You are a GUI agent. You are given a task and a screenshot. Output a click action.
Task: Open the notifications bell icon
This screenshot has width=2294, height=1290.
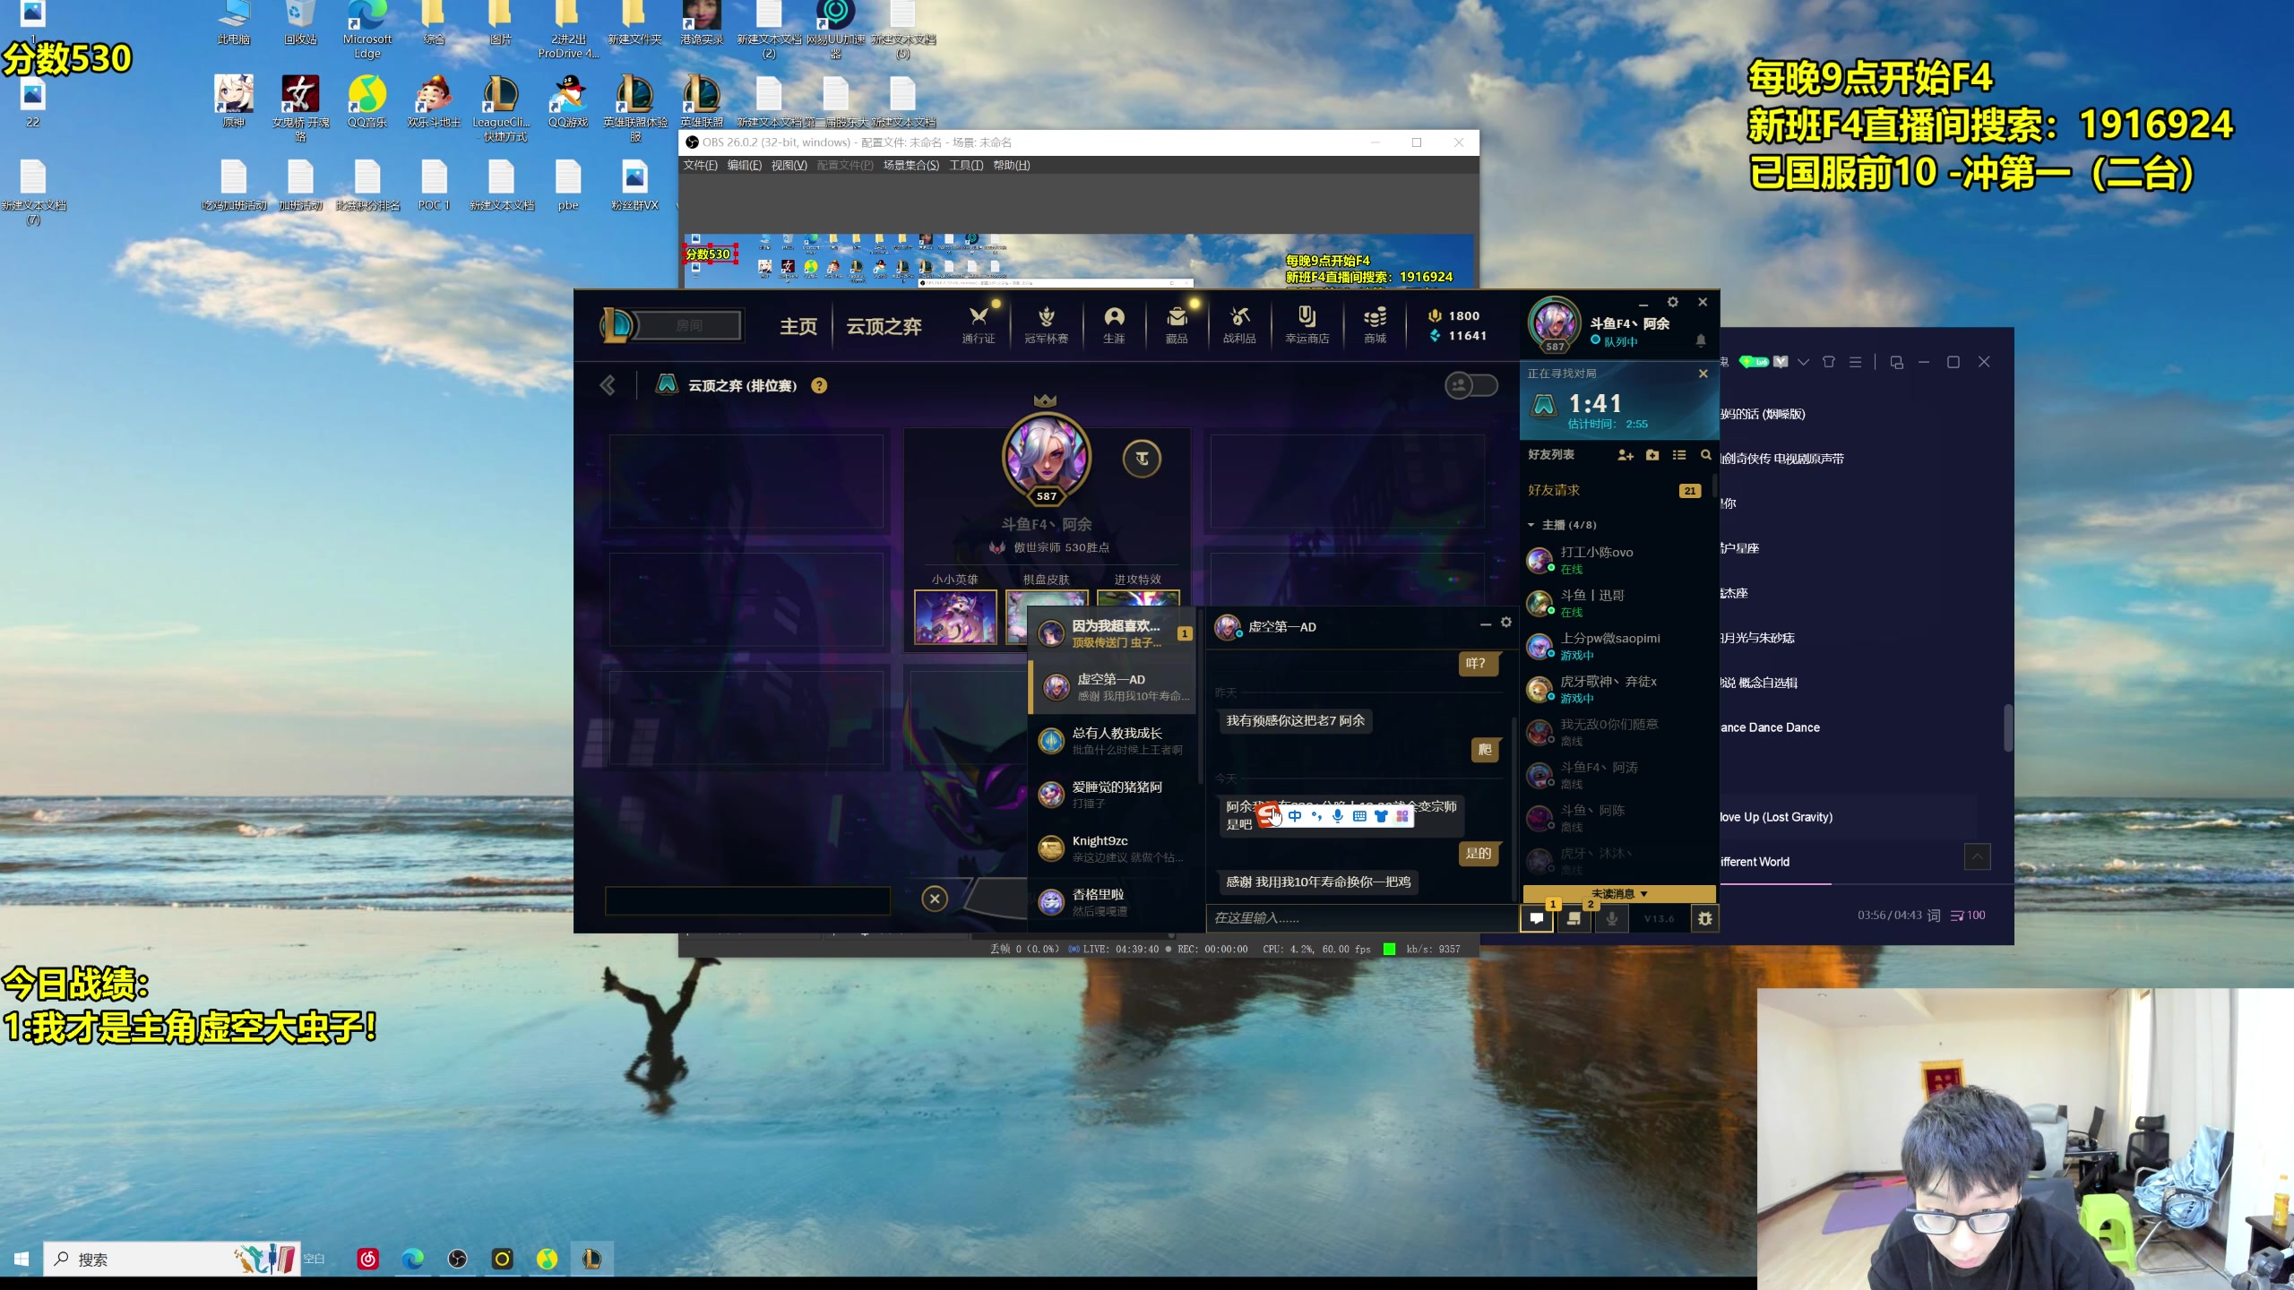pos(1700,340)
